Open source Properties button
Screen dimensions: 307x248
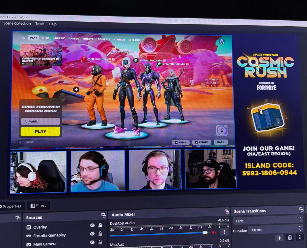click(x=12, y=206)
